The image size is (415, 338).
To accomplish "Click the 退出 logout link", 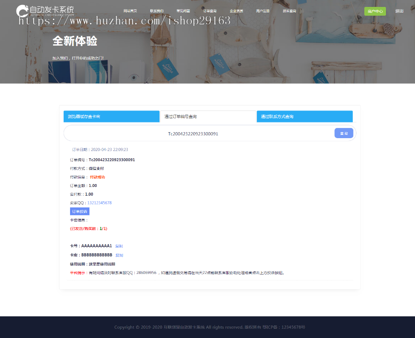I will coord(399,11).
